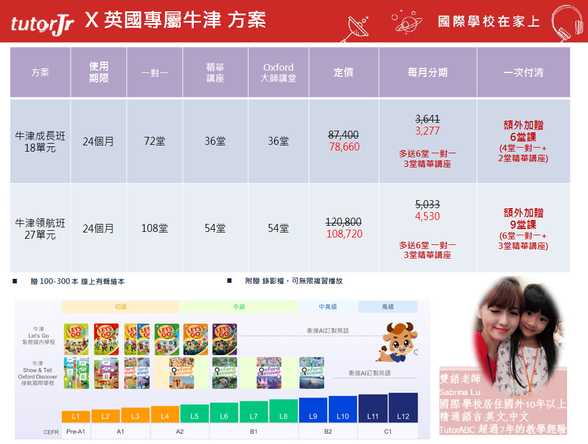This screenshot has width=588, height=444.
Task: Click the green Let's Go book cover
Action: pos(167,339)
